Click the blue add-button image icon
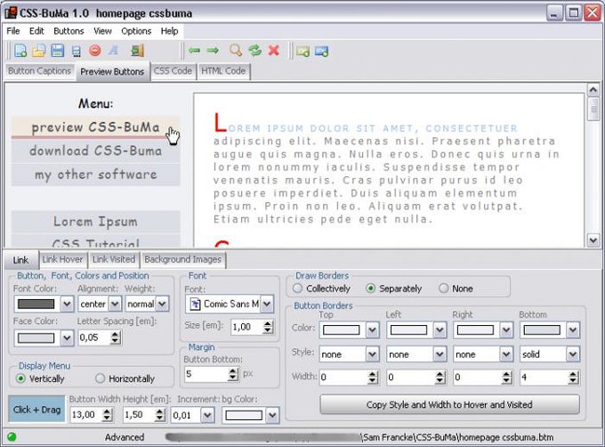Image resolution: width=605 pixels, height=447 pixels. (321, 51)
